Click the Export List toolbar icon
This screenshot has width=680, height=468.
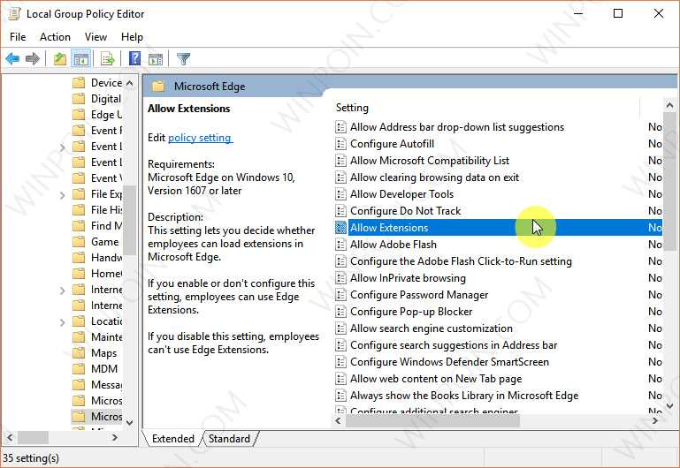click(x=107, y=58)
